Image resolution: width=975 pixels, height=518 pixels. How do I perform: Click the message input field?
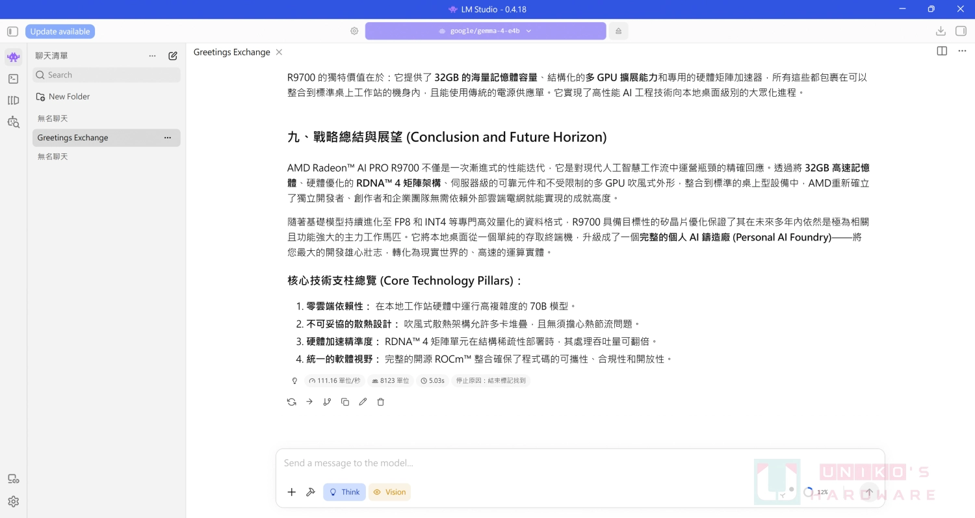coord(580,463)
